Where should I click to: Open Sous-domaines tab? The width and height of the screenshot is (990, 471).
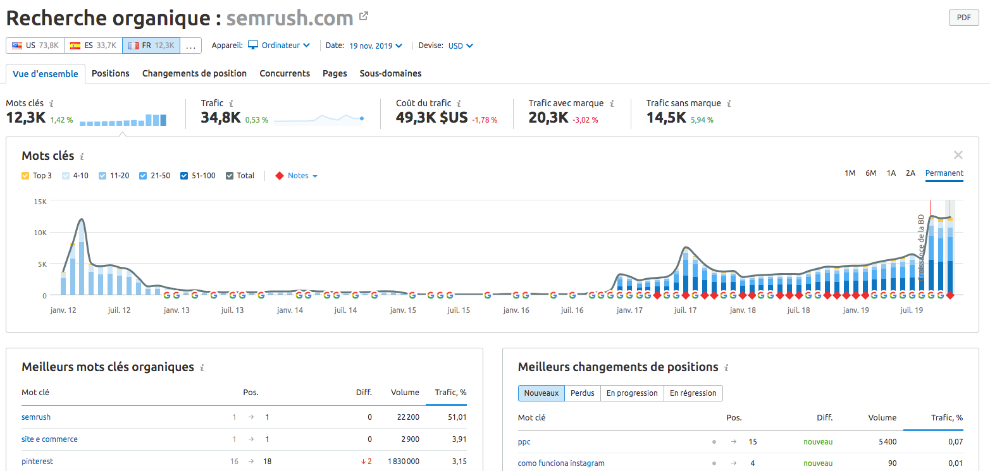pos(390,73)
